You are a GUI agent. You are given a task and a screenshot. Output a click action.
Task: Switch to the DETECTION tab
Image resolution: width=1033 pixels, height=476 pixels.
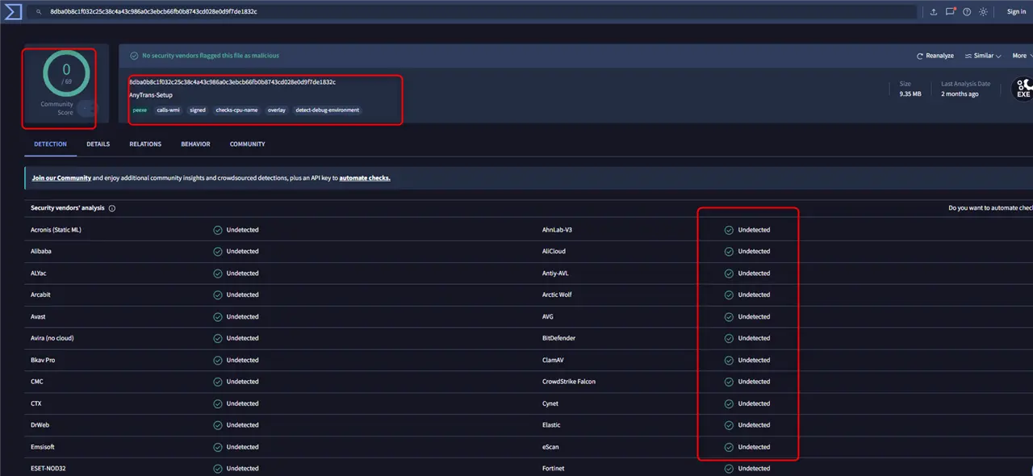tap(50, 144)
